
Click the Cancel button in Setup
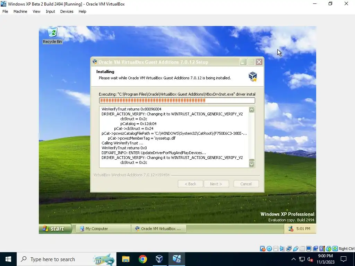tap(246, 184)
